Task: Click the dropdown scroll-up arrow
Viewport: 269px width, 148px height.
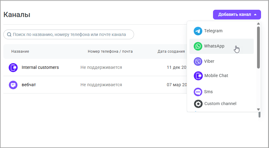Action: click(x=258, y=23)
